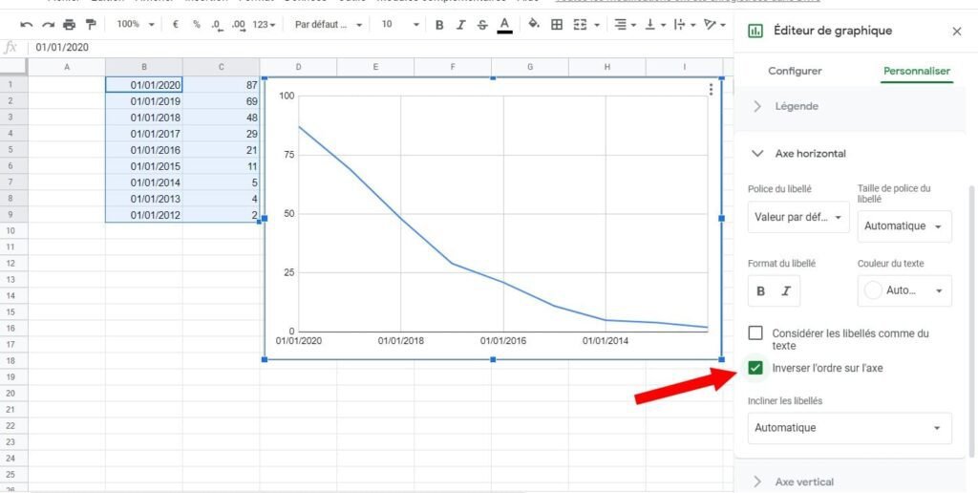978x493 pixels.
Task: Click the undo arrow icon
Action: pyautogui.click(x=26, y=24)
